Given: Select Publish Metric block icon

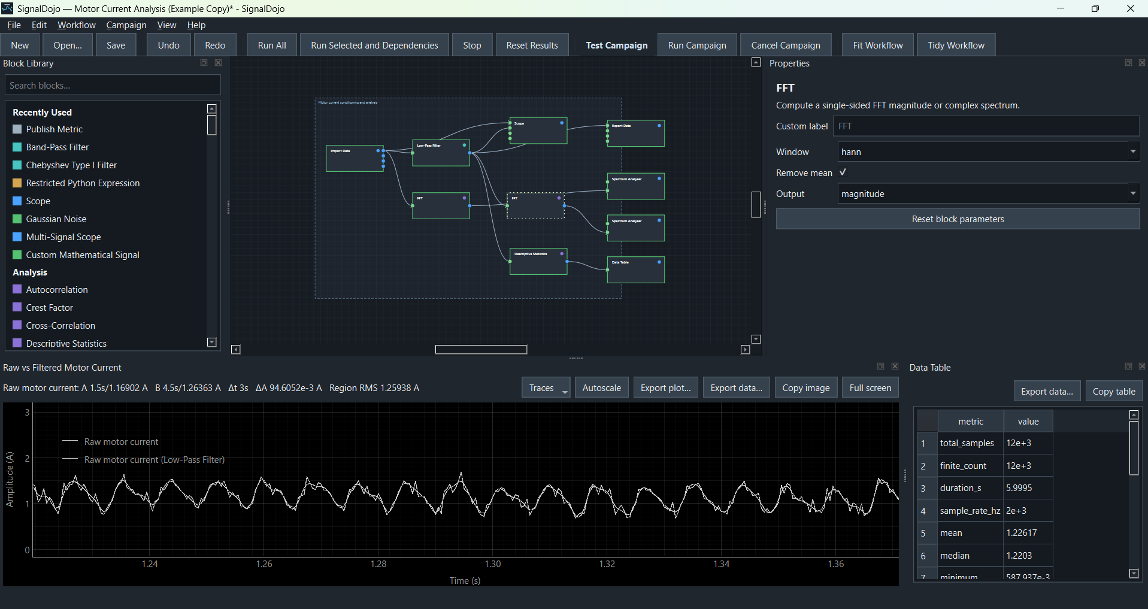Looking at the screenshot, I should point(17,129).
